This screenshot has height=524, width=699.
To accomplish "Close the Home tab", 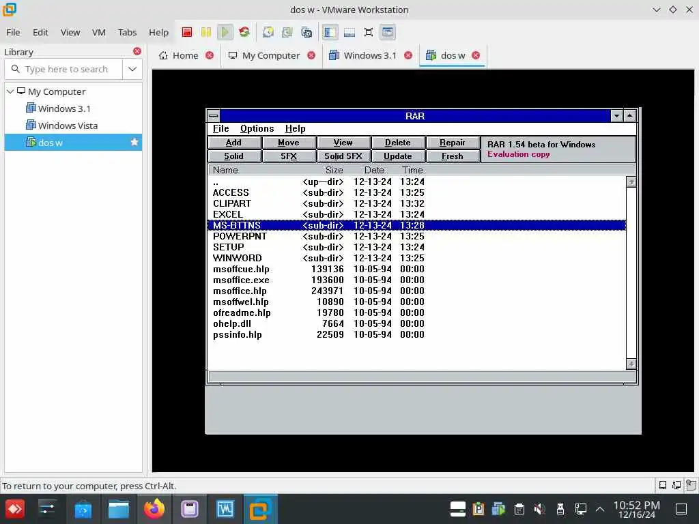I will coord(210,55).
